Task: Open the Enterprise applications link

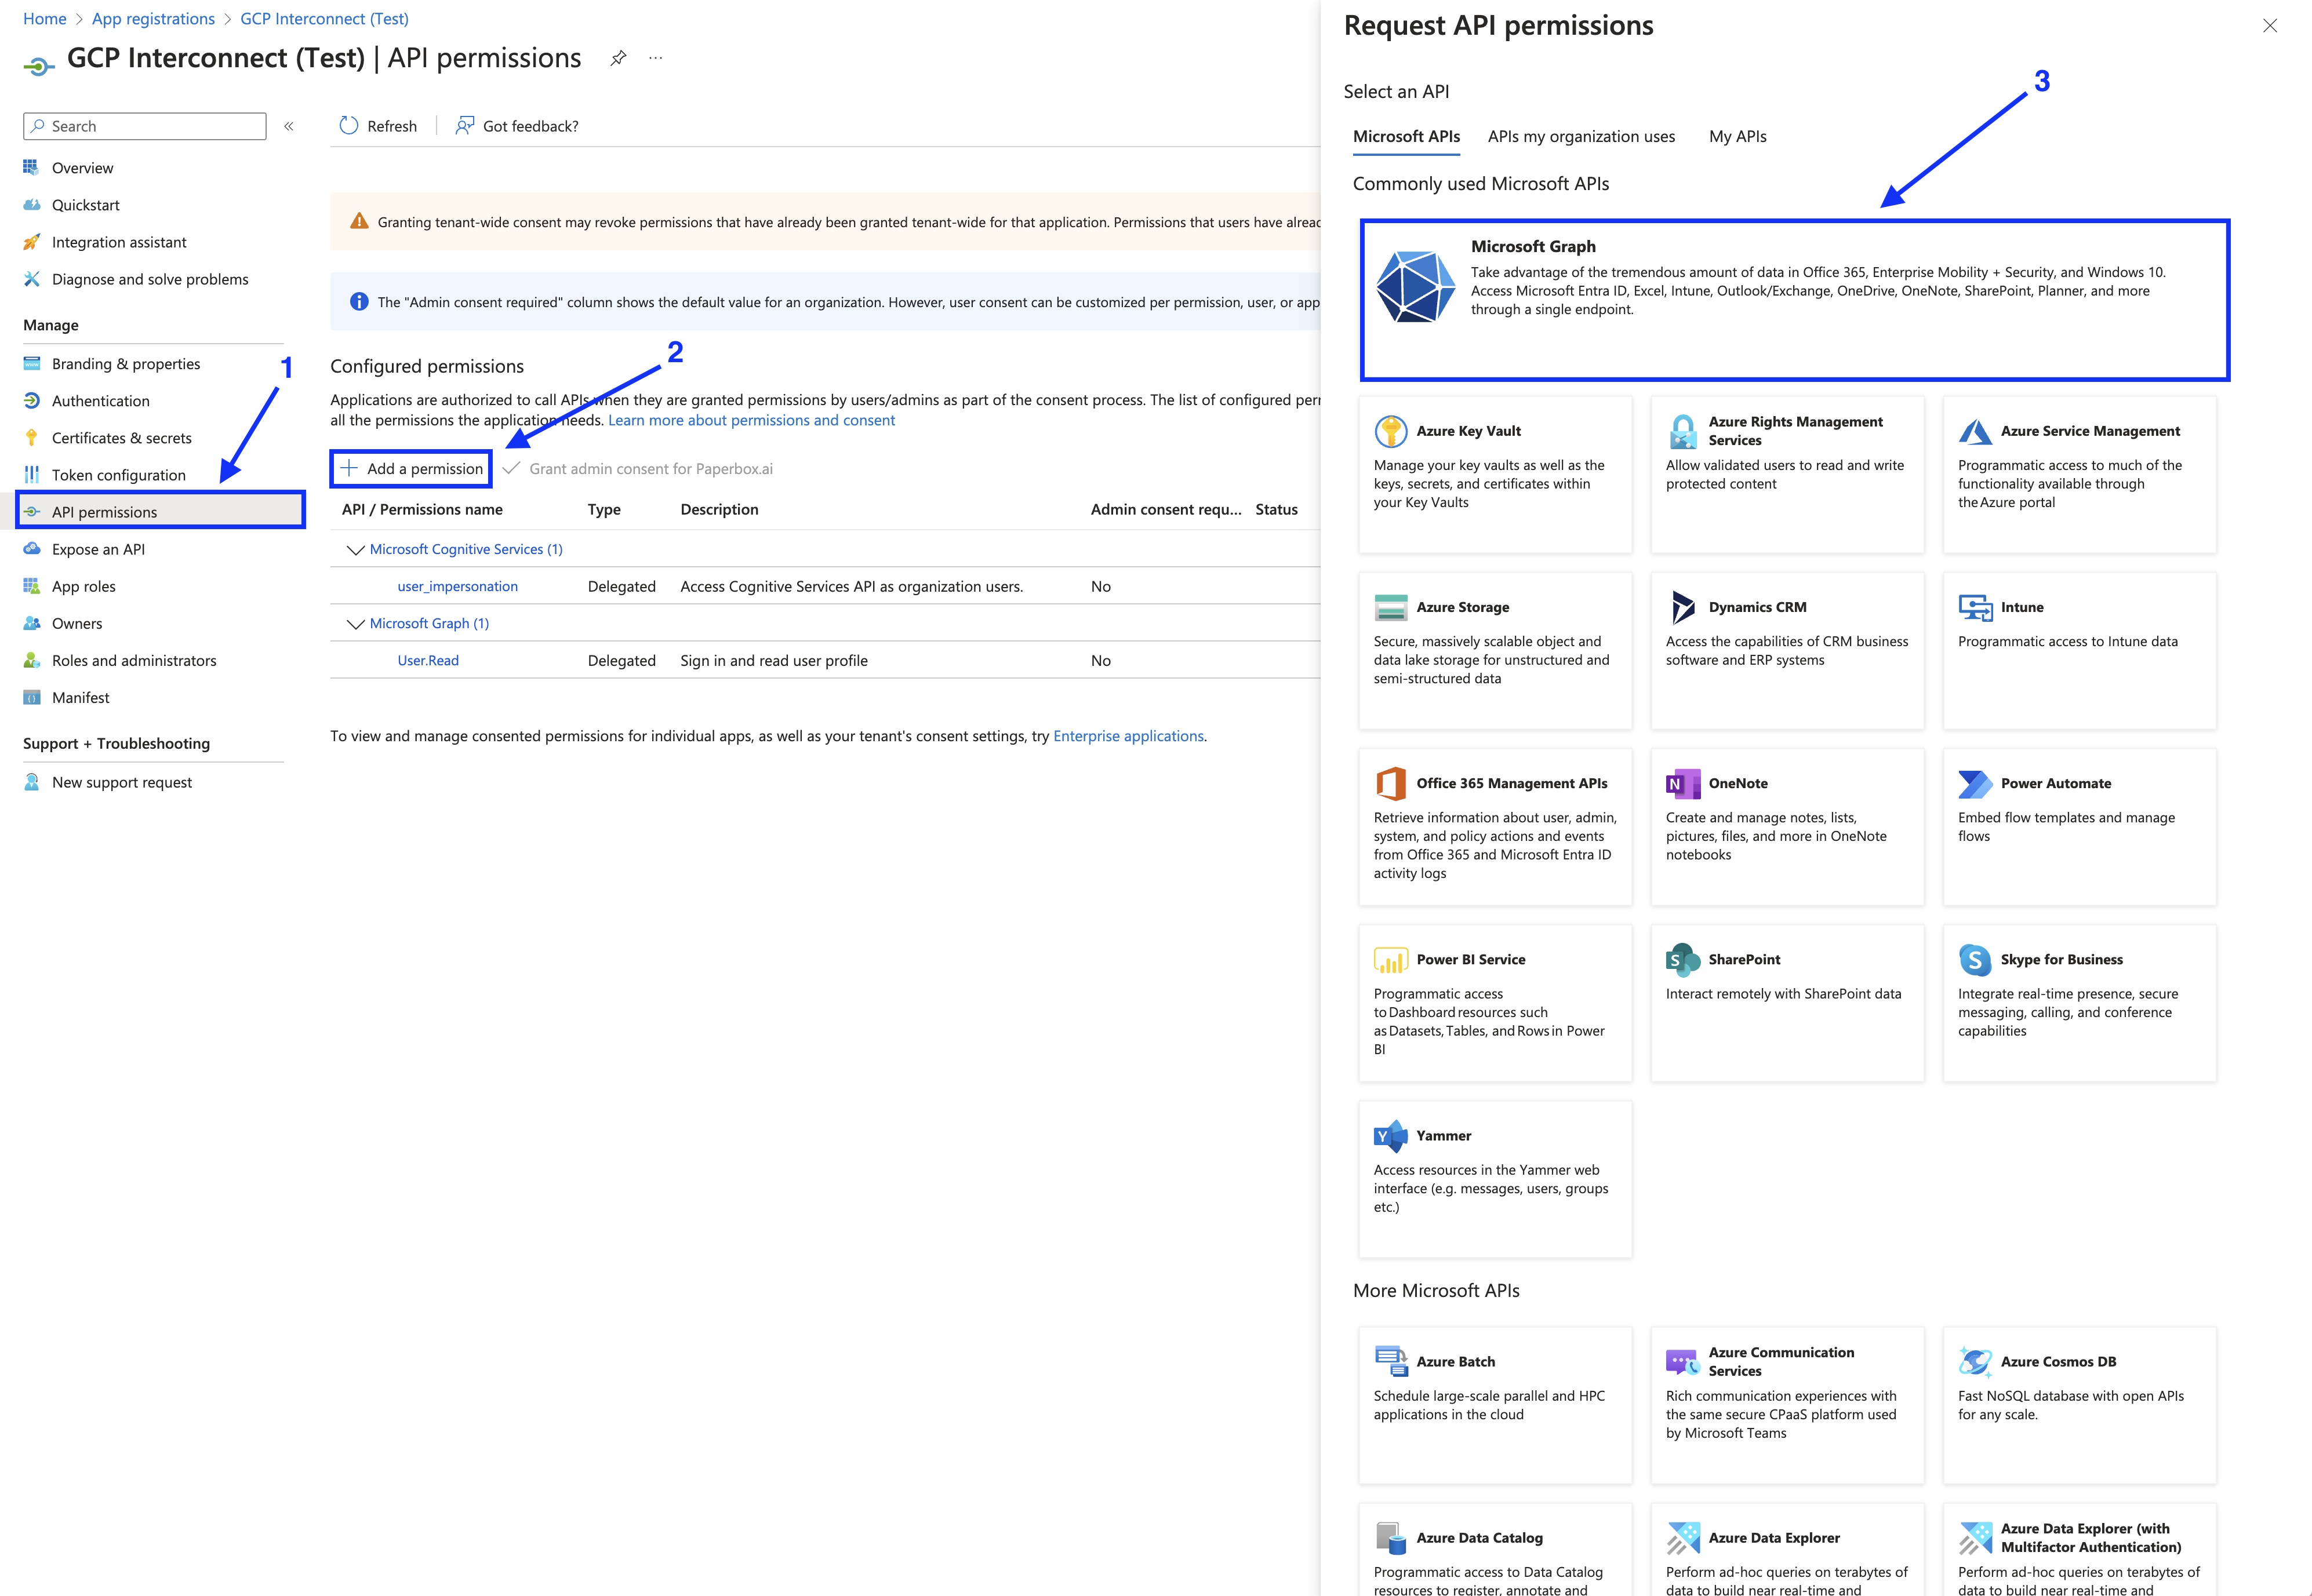Action: (x=1129, y=736)
